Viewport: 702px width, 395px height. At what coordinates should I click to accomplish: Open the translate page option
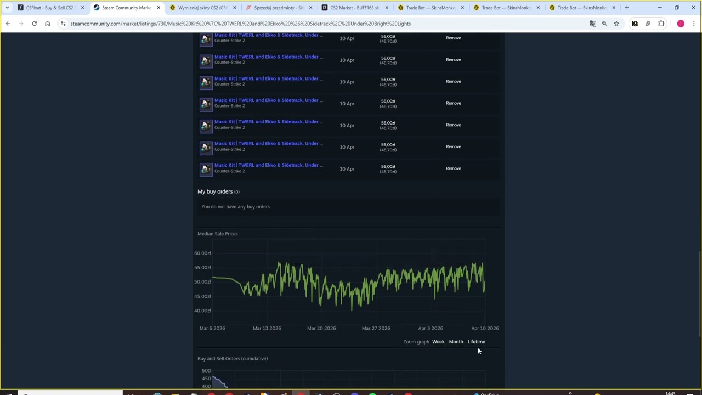[593, 24]
